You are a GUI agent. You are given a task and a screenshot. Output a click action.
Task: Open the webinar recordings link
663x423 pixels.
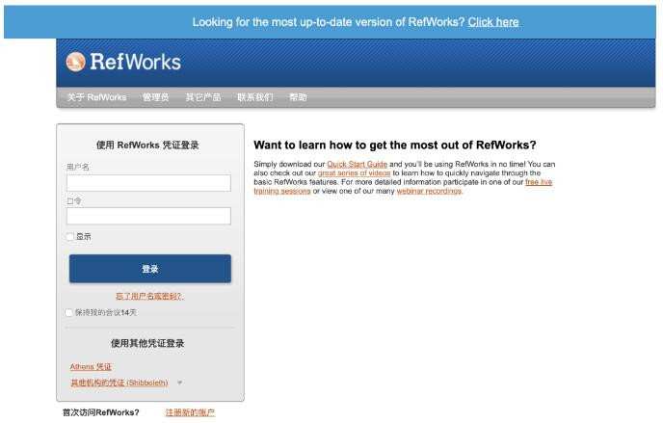pyautogui.click(x=429, y=191)
